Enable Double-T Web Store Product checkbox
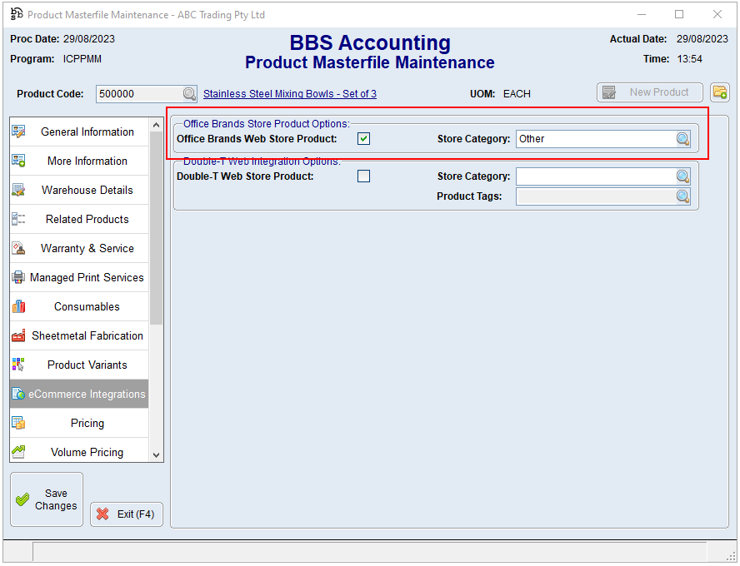 [x=363, y=176]
